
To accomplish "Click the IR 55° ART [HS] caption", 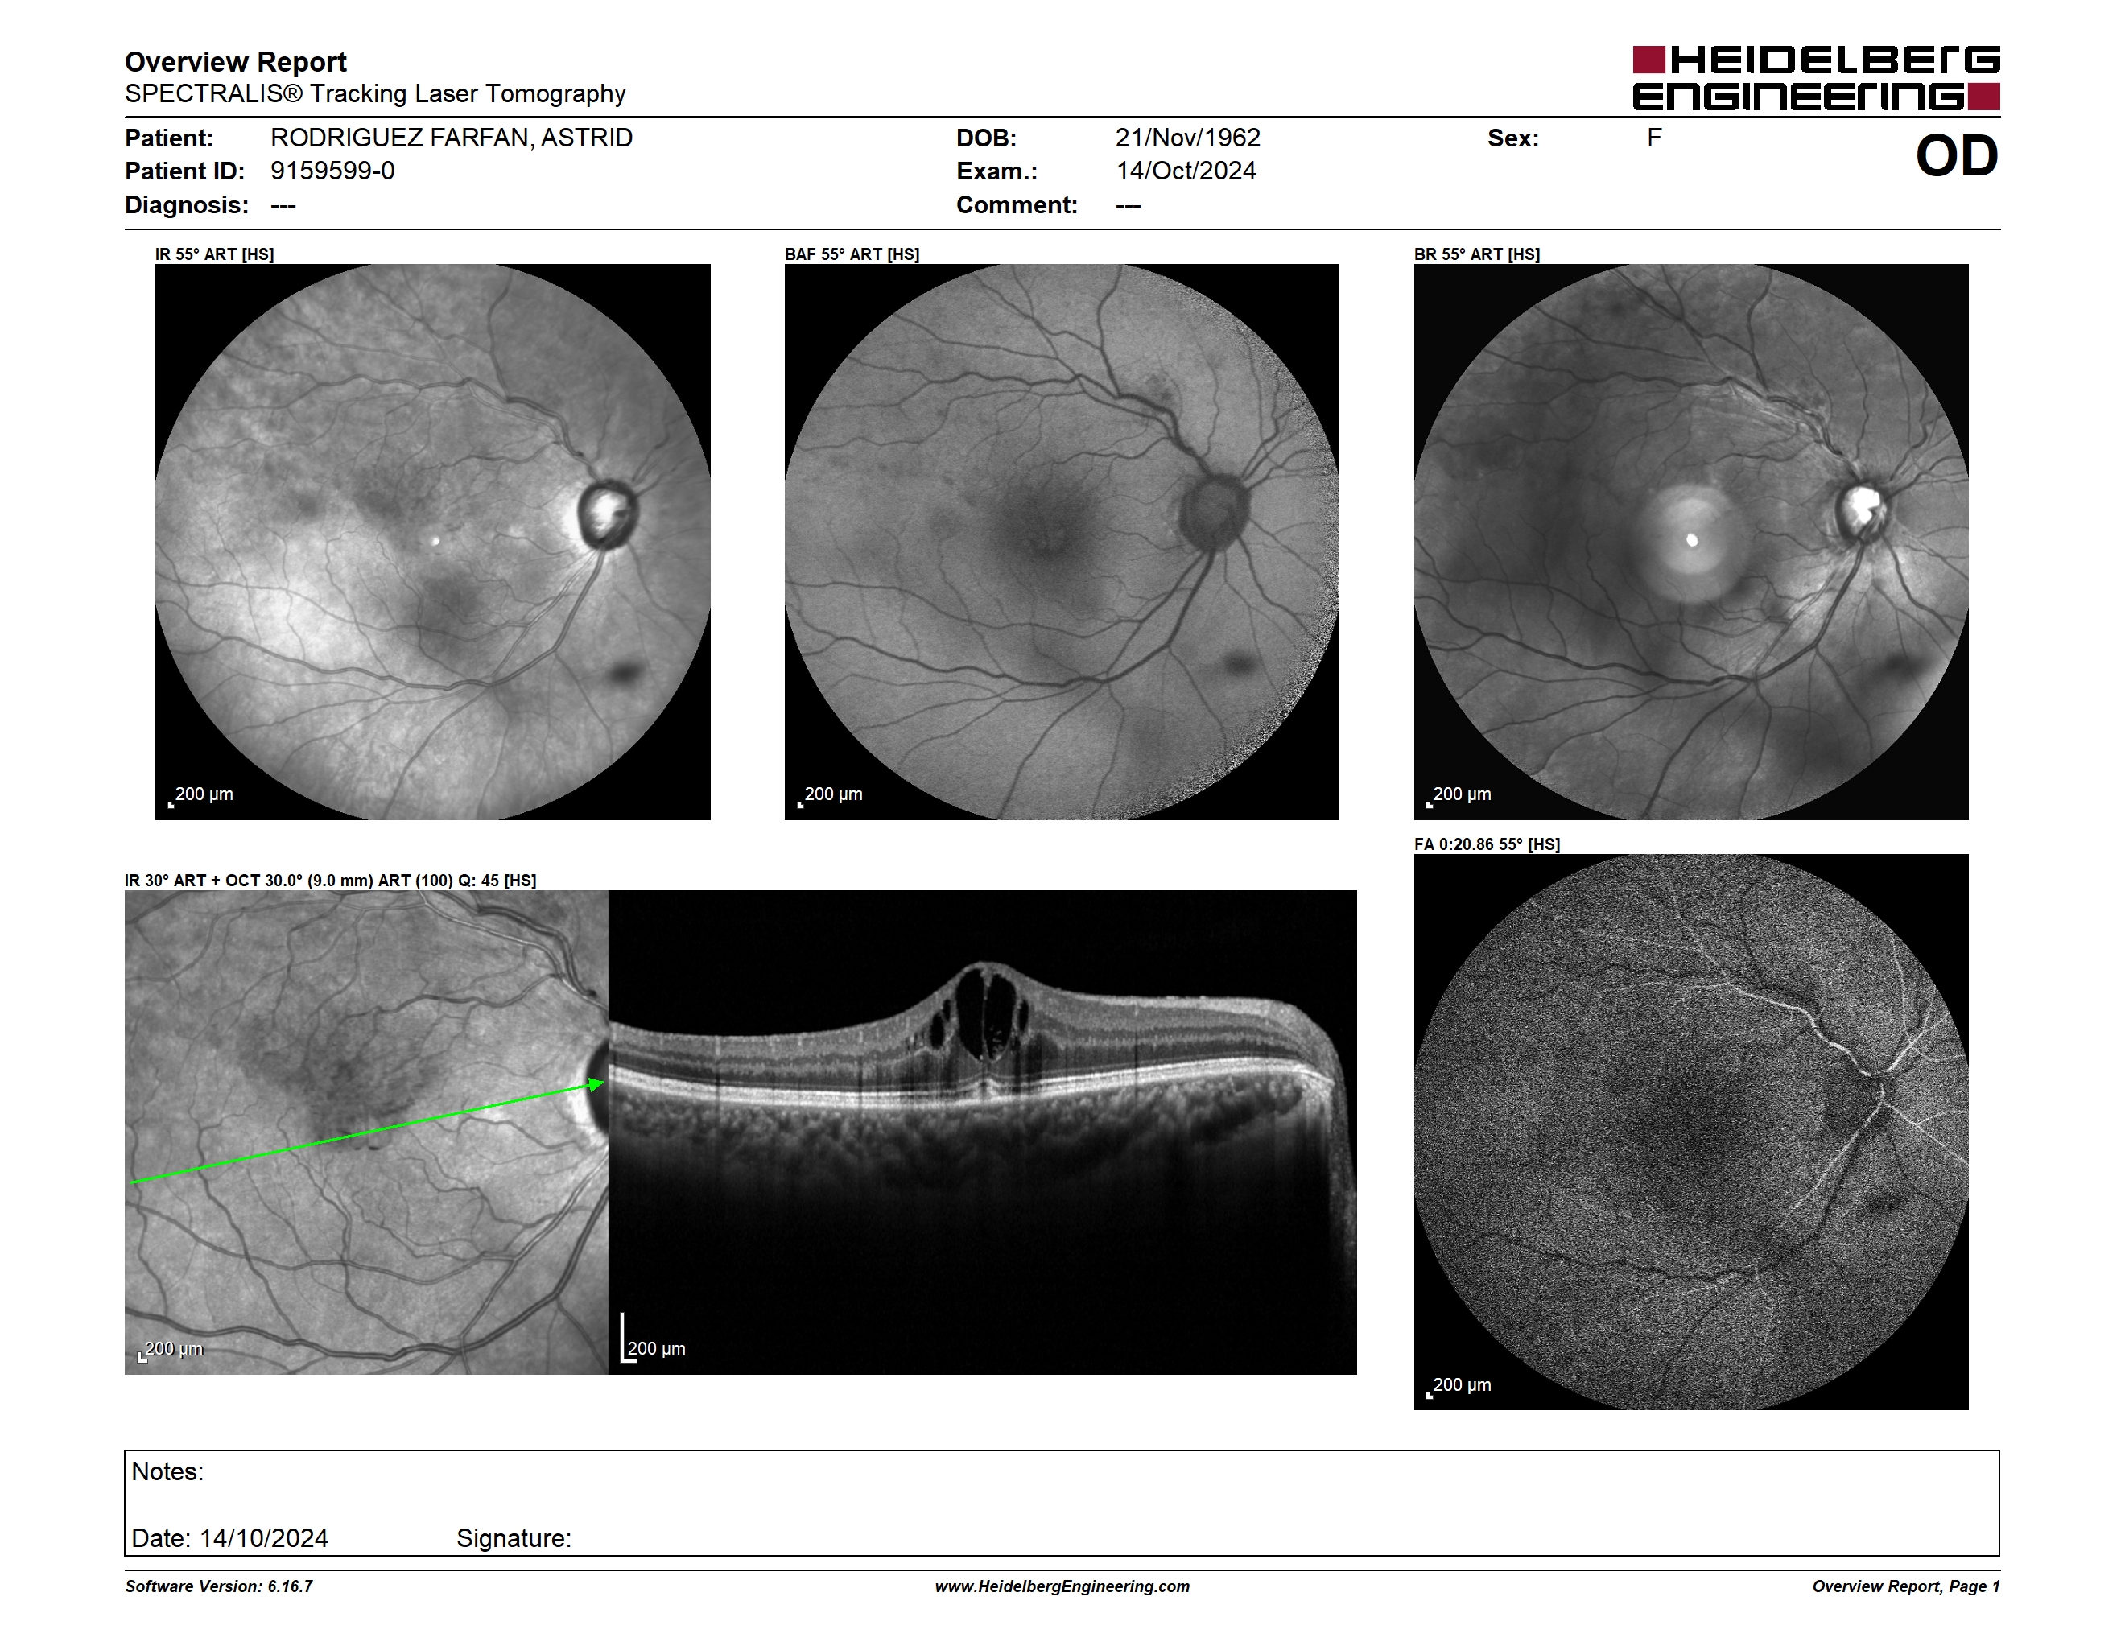I will point(215,254).
